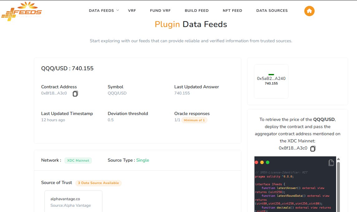This screenshot has width=357, height=212.
Task: Click the 740.155 value on oracle card
Action: (x=271, y=83)
